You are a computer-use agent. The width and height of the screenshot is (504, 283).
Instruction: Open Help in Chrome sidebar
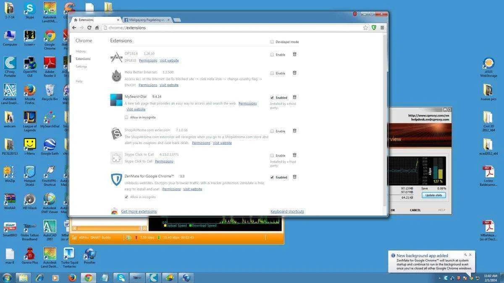coord(79,81)
